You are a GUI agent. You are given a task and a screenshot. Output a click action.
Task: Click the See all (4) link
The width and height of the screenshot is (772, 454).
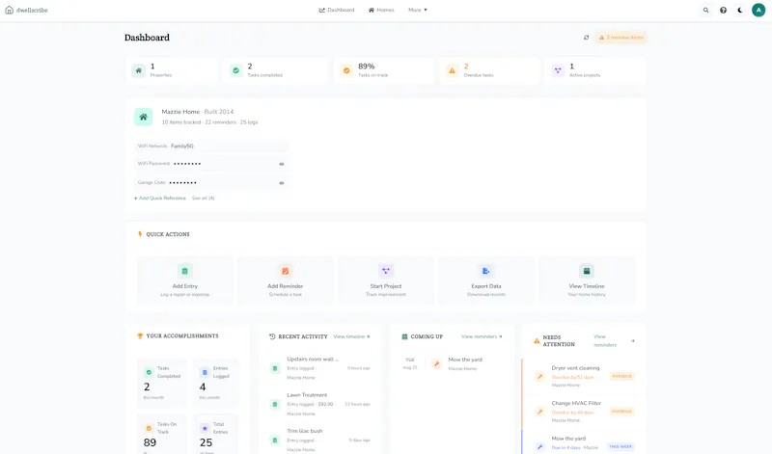click(x=204, y=199)
